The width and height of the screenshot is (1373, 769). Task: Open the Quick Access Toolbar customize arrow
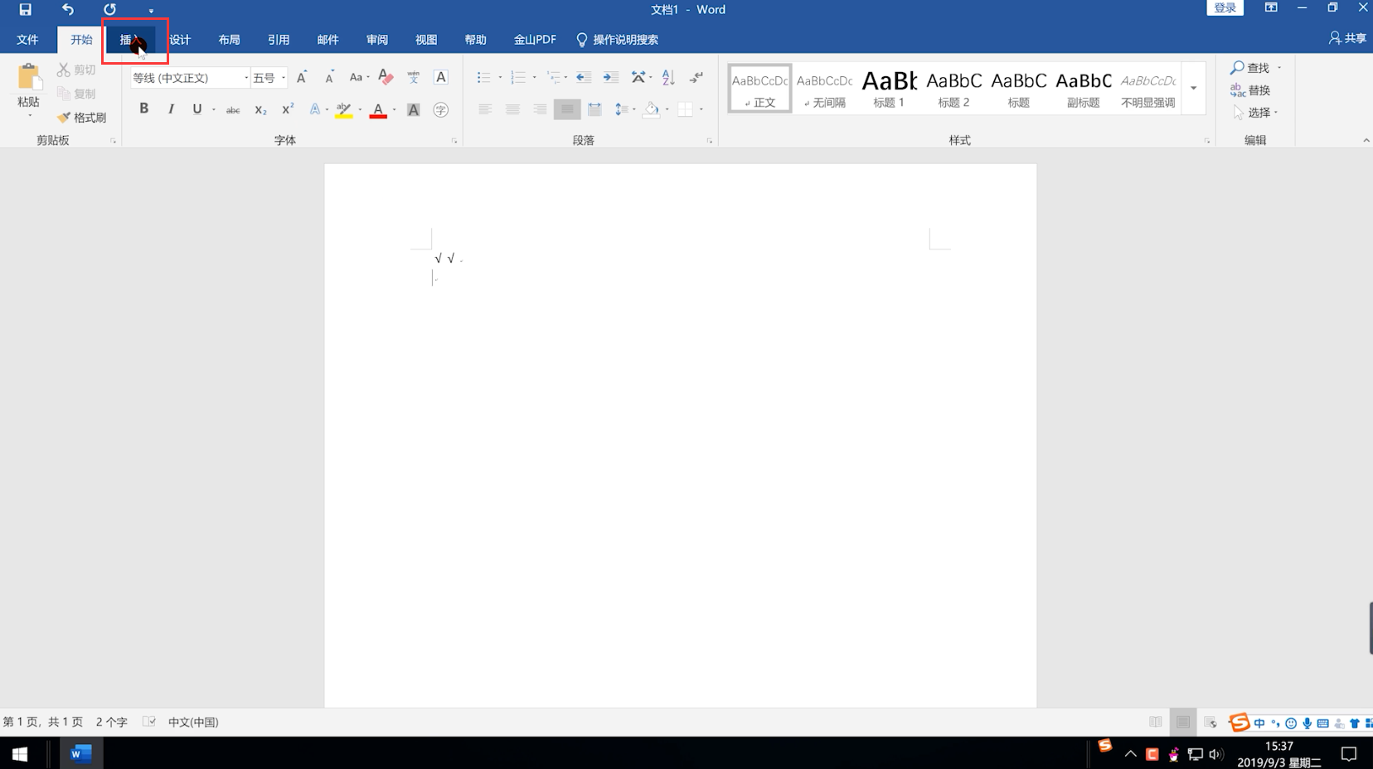pyautogui.click(x=151, y=11)
